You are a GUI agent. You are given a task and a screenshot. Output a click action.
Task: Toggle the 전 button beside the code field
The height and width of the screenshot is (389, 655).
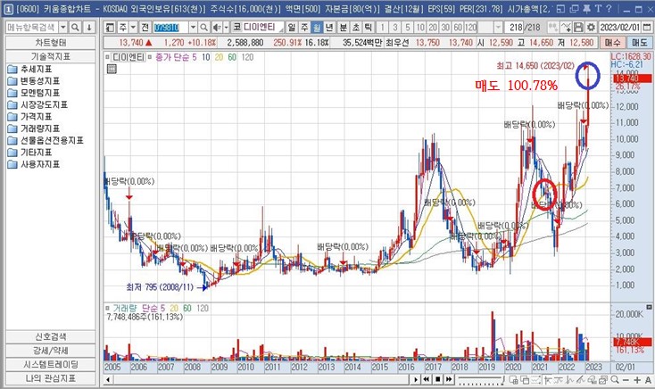coord(145,28)
